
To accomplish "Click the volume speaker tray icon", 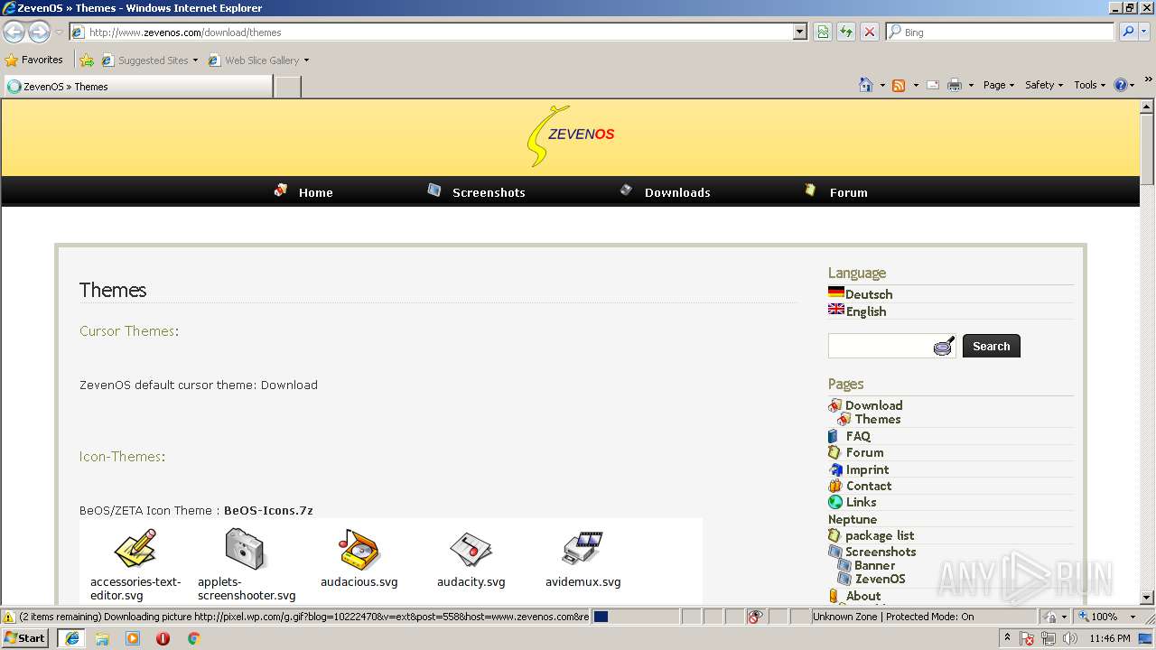I will (x=1069, y=638).
